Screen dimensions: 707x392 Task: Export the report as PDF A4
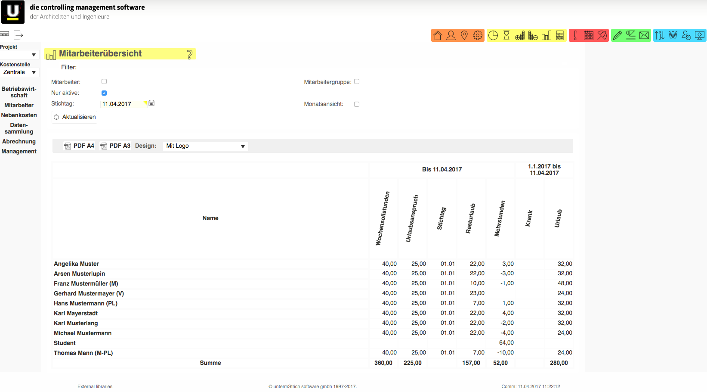(x=79, y=146)
